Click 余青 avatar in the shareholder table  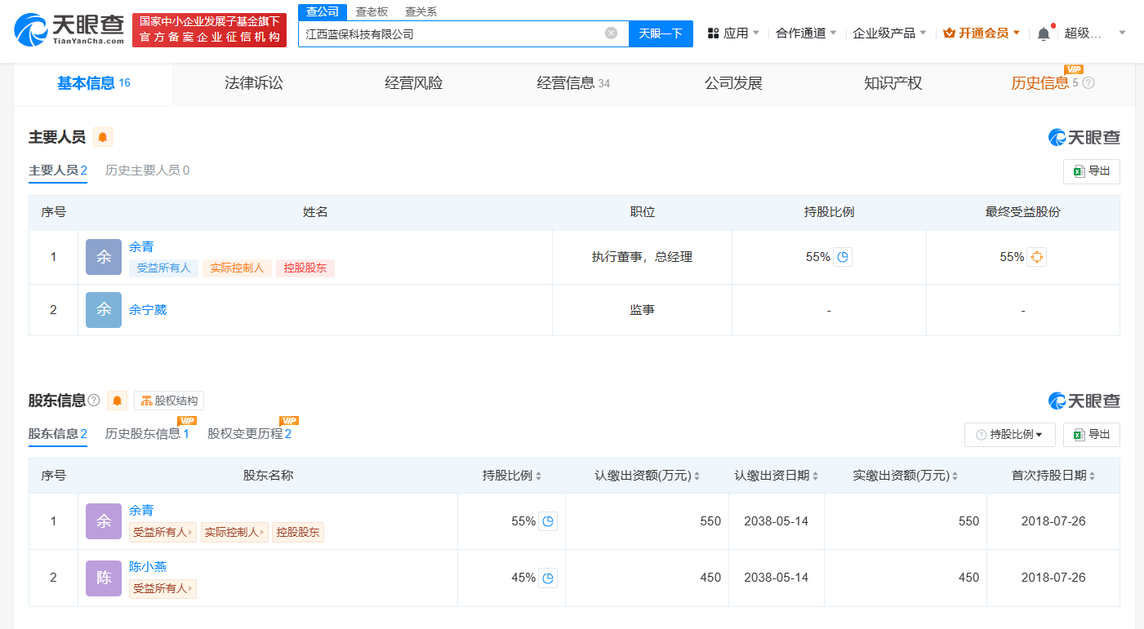[x=104, y=521]
